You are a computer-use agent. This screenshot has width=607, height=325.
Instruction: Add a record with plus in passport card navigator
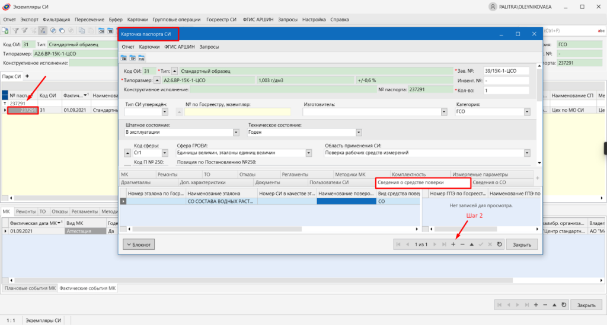453,244
